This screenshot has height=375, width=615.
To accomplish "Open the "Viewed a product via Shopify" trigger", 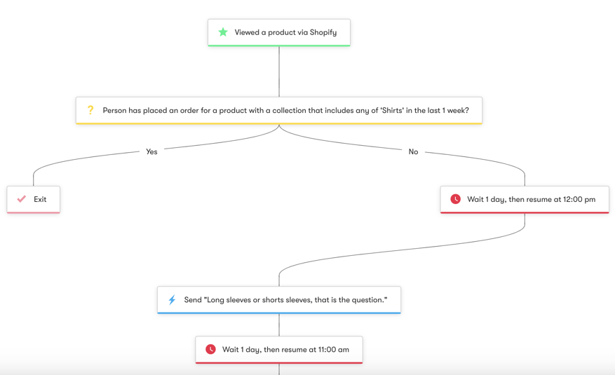I will 285,32.
